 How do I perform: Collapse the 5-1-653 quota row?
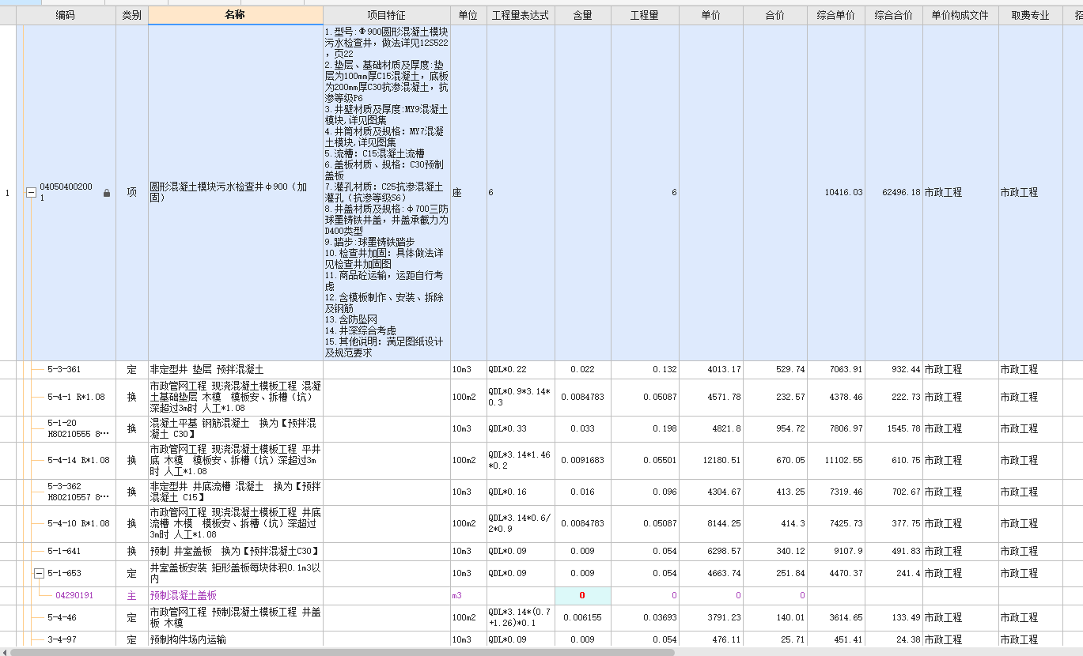(x=38, y=574)
